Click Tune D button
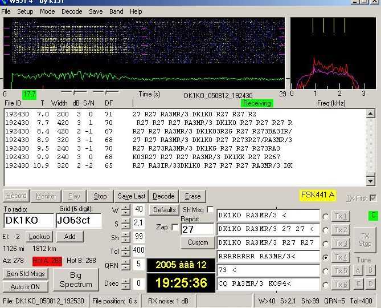This screenshot has height=308, width=381. coord(371,284)
